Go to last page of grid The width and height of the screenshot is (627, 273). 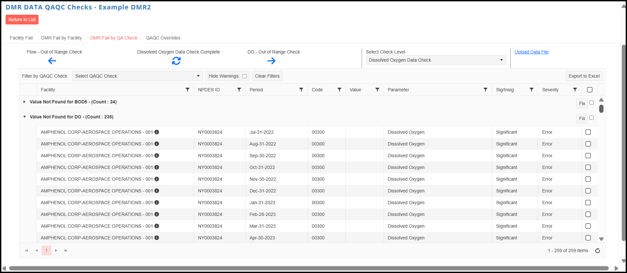[66, 250]
